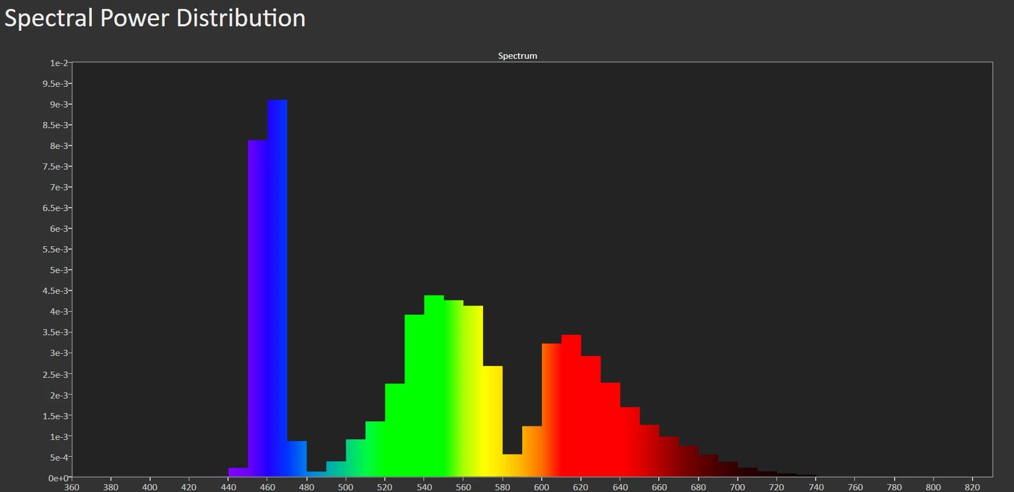The width and height of the screenshot is (1014, 492).
Task: Click the 820 label on the x-axis
Action: pyautogui.click(x=972, y=487)
